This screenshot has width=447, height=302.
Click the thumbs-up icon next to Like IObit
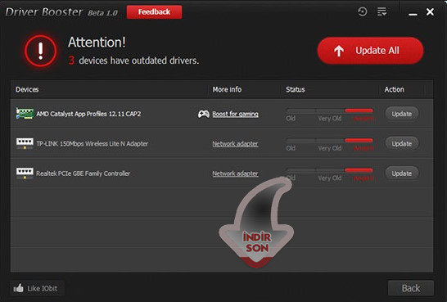[x=19, y=288]
